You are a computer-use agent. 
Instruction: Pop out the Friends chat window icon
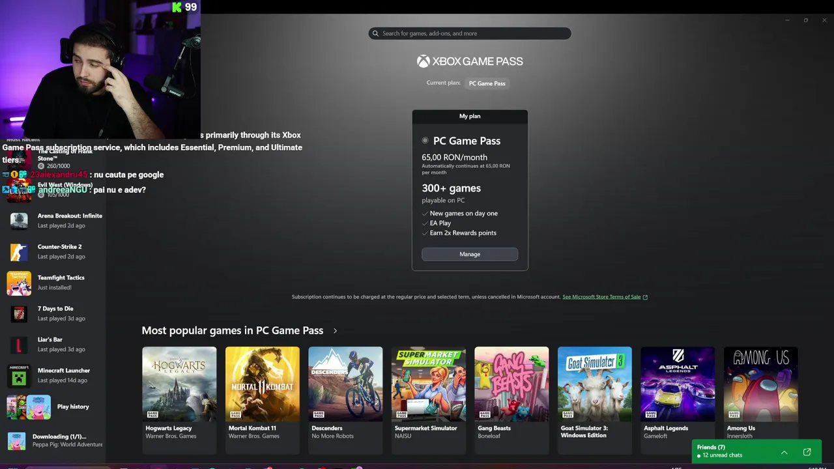coord(807,452)
